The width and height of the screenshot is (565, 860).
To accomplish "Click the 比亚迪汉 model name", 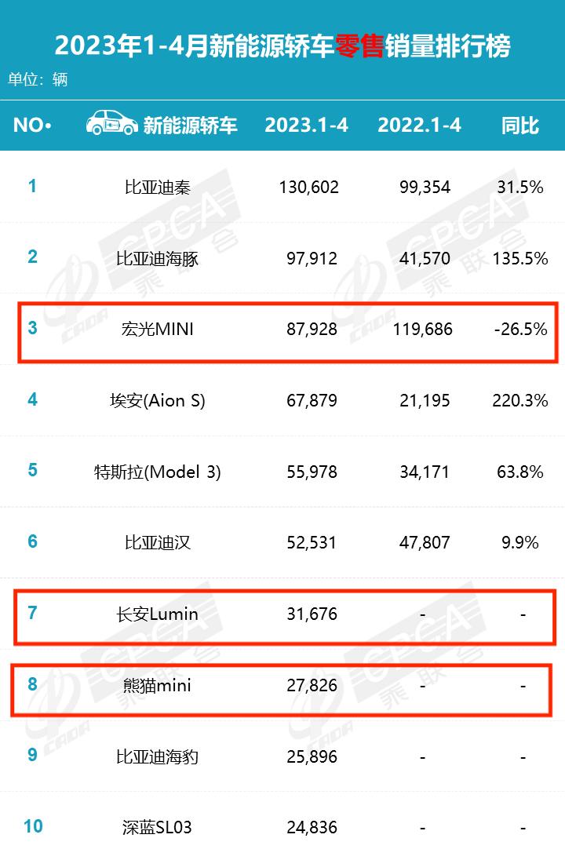I will 158,542.
